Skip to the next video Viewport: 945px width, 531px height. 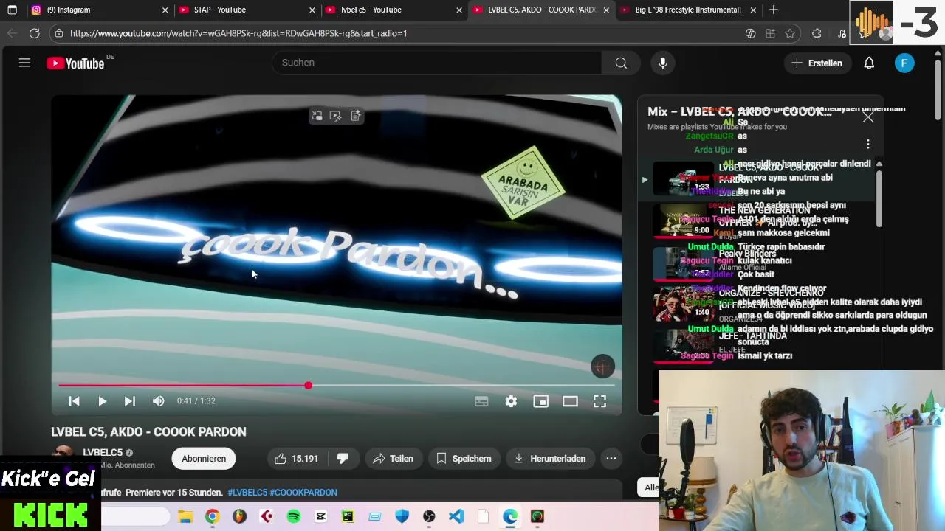point(129,401)
